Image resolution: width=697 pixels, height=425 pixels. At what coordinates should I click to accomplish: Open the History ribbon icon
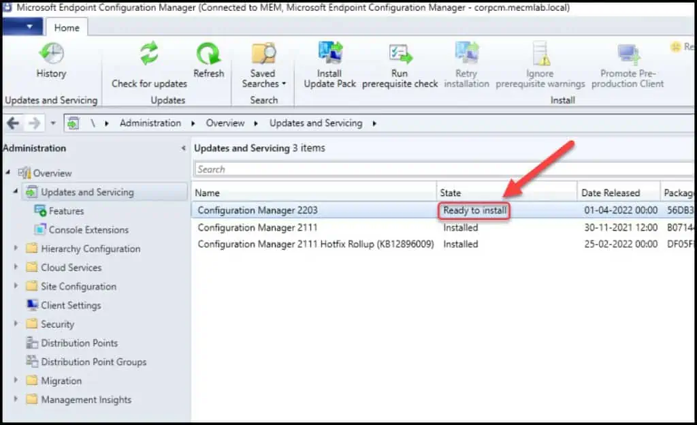[51, 53]
